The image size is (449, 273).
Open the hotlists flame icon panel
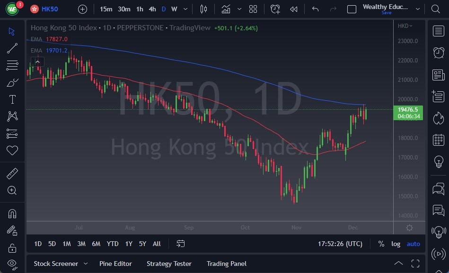pyautogui.click(x=438, y=118)
